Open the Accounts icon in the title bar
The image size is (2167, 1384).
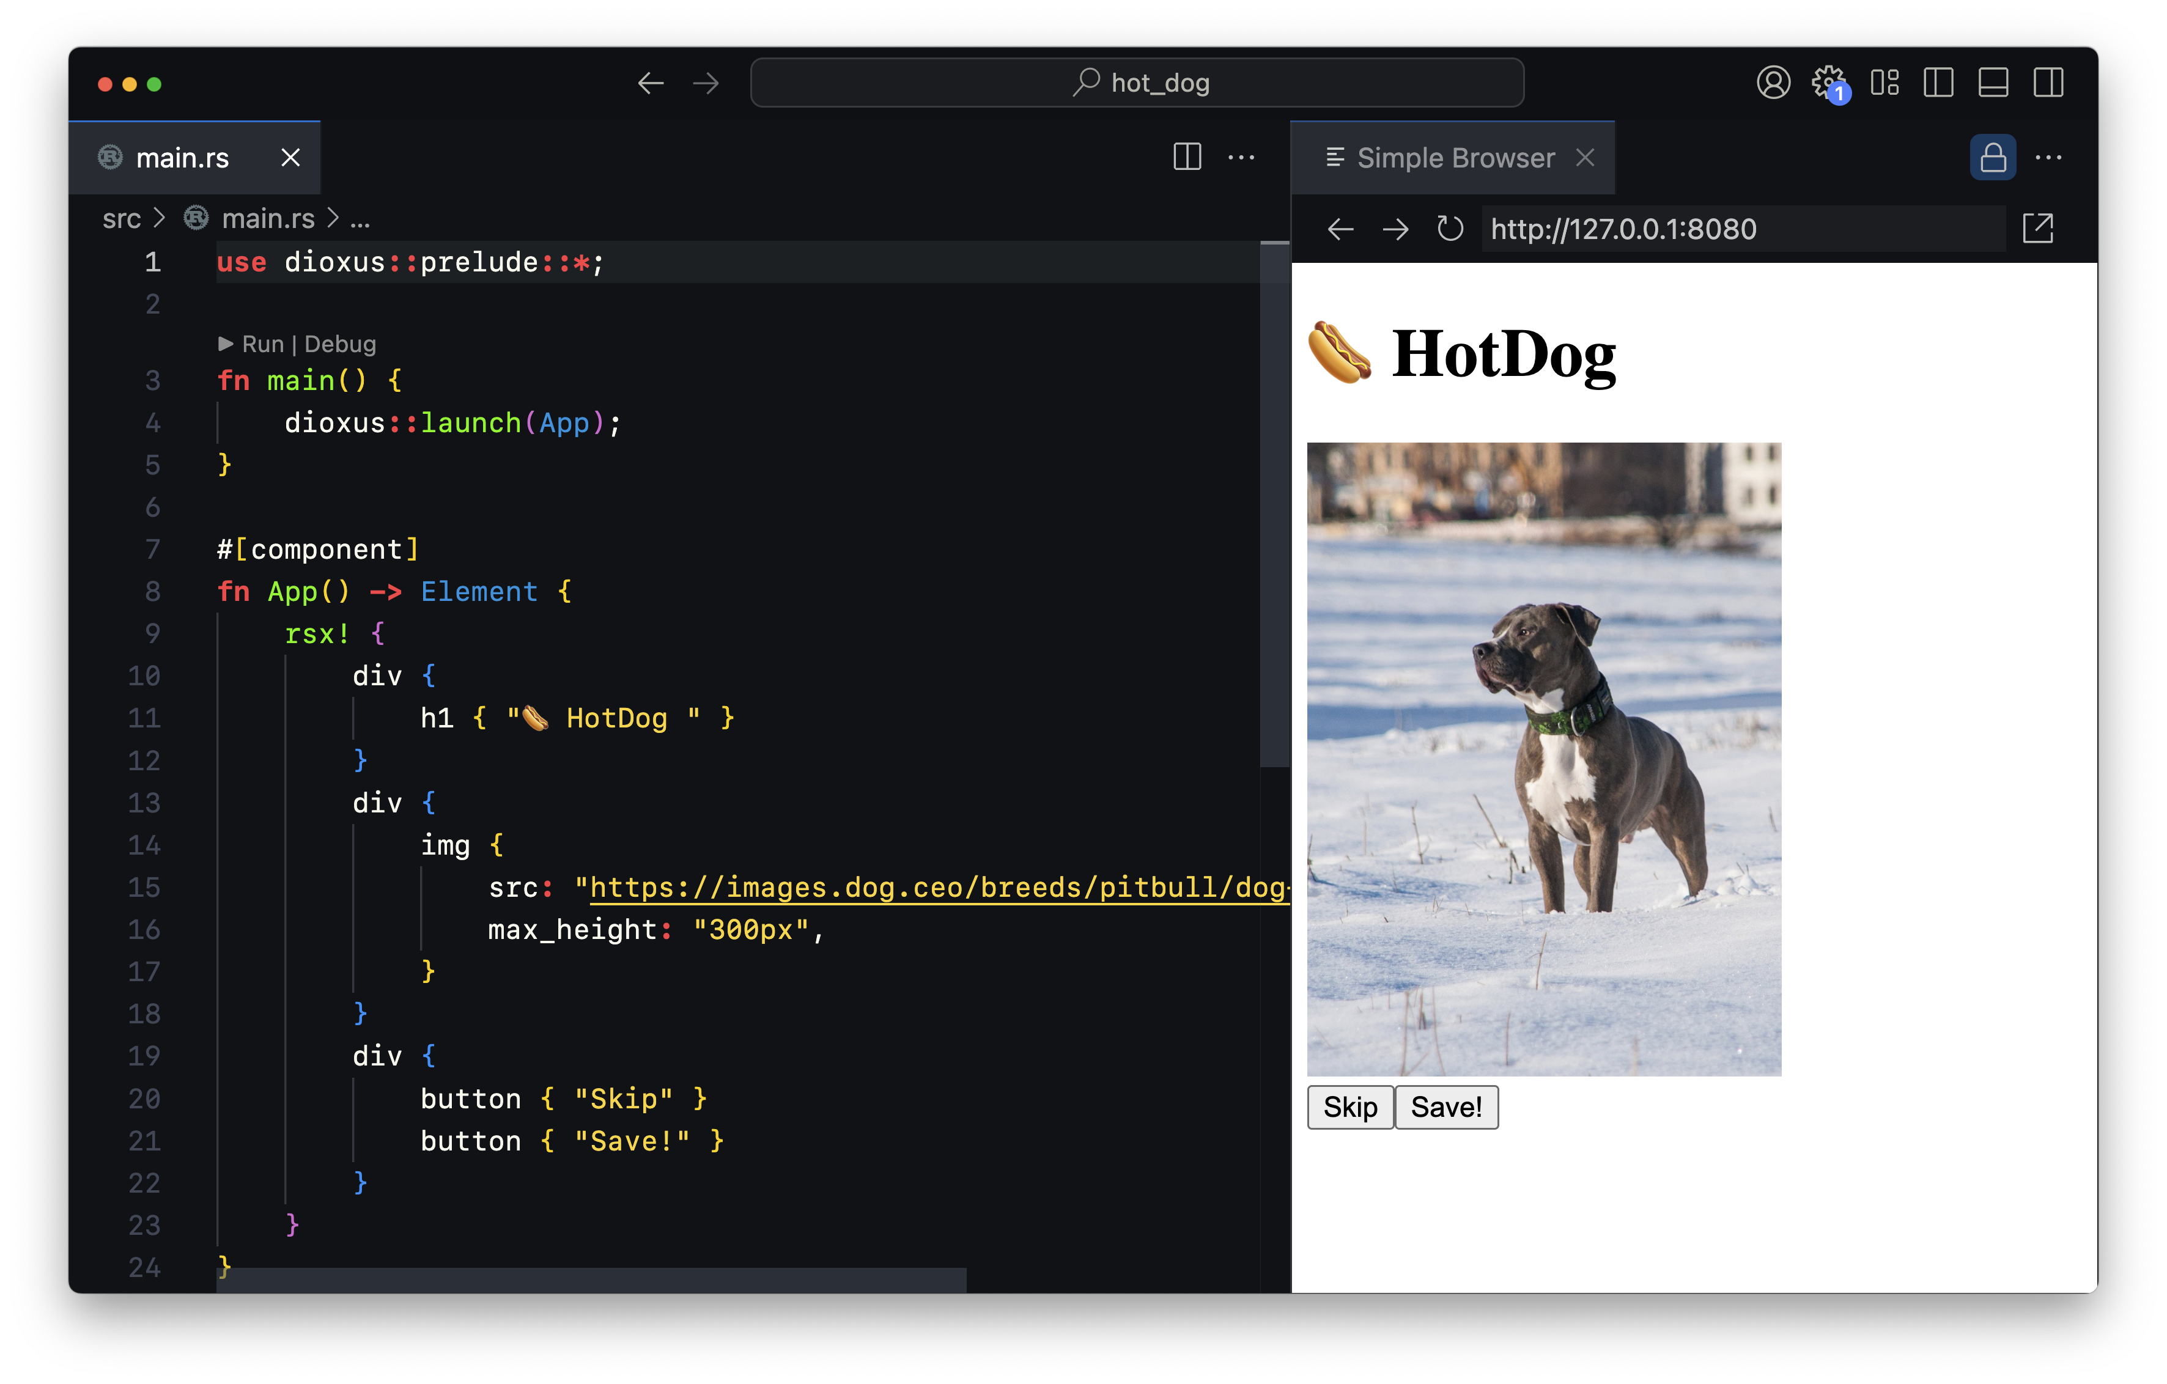[1774, 83]
